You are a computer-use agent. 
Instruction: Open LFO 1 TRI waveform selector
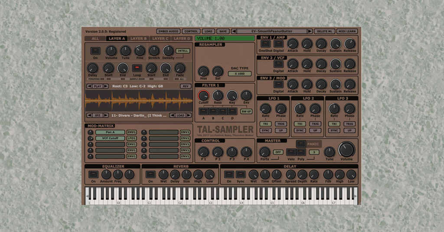(x=266, y=124)
